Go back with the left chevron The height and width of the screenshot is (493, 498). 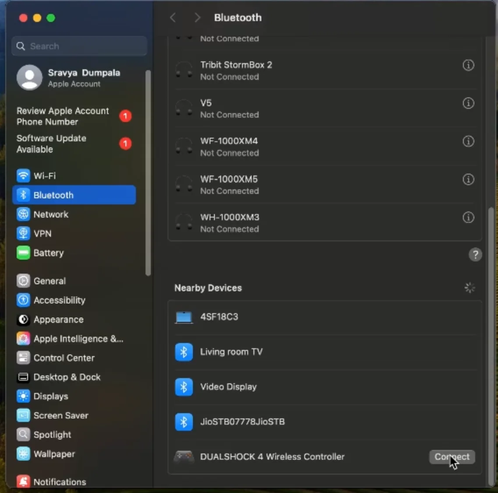click(x=173, y=18)
